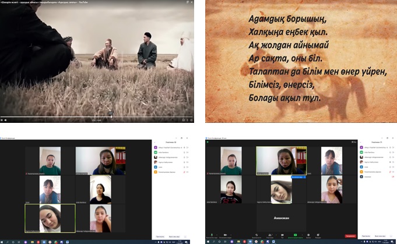Open Cortana on right screenshot taskbar
The width and height of the screenshot is (397, 244).
click(x=220, y=242)
